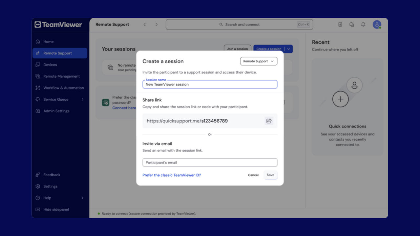This screenshot has height=236, width=420.
Task: Cancel the Create a session dialog
Action: pyautogui.click(x=253, y=175)
